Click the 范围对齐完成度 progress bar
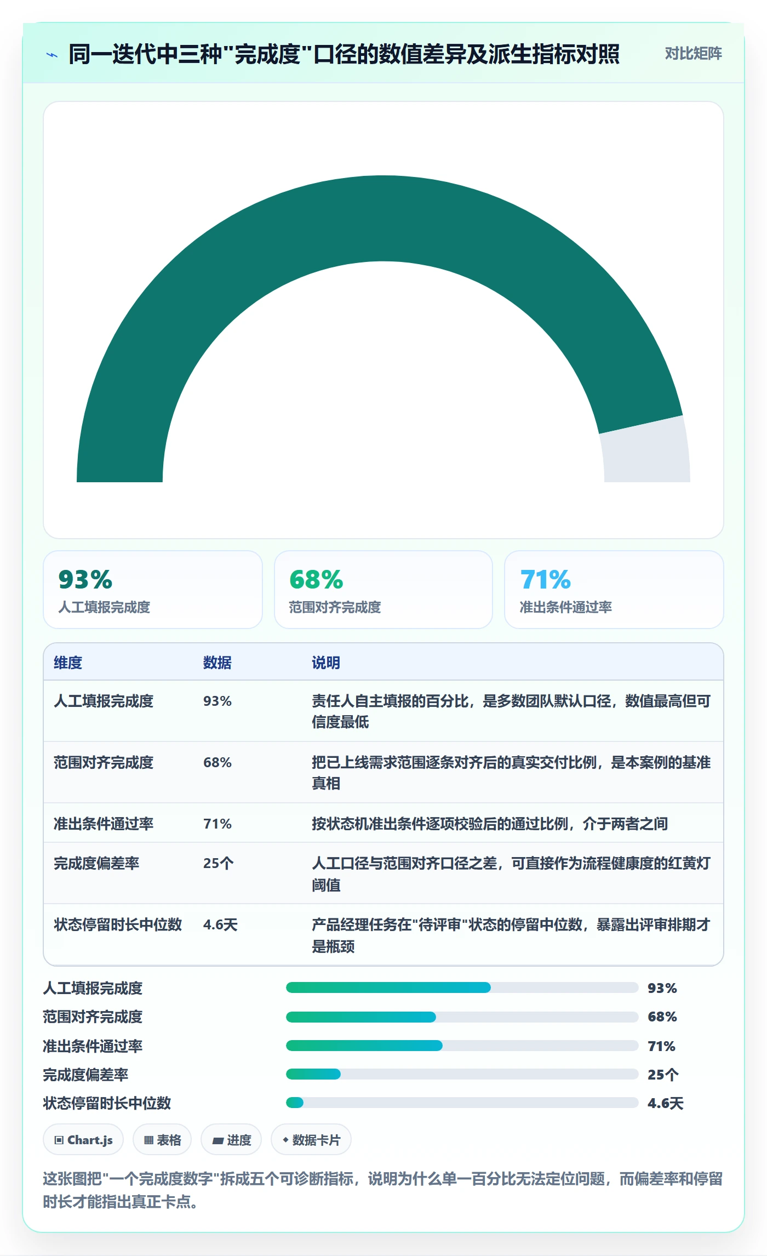Image resolution: width=767 pixels, height=1256 pixels. 462,1017
